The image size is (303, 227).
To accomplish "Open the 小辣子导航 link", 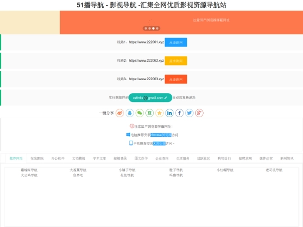I will [127, 170].
